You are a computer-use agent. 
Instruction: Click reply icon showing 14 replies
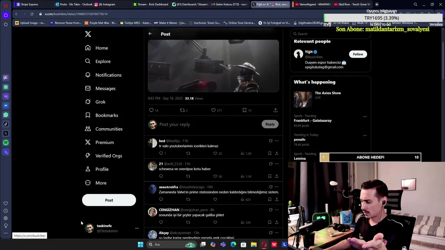[153, 110]
